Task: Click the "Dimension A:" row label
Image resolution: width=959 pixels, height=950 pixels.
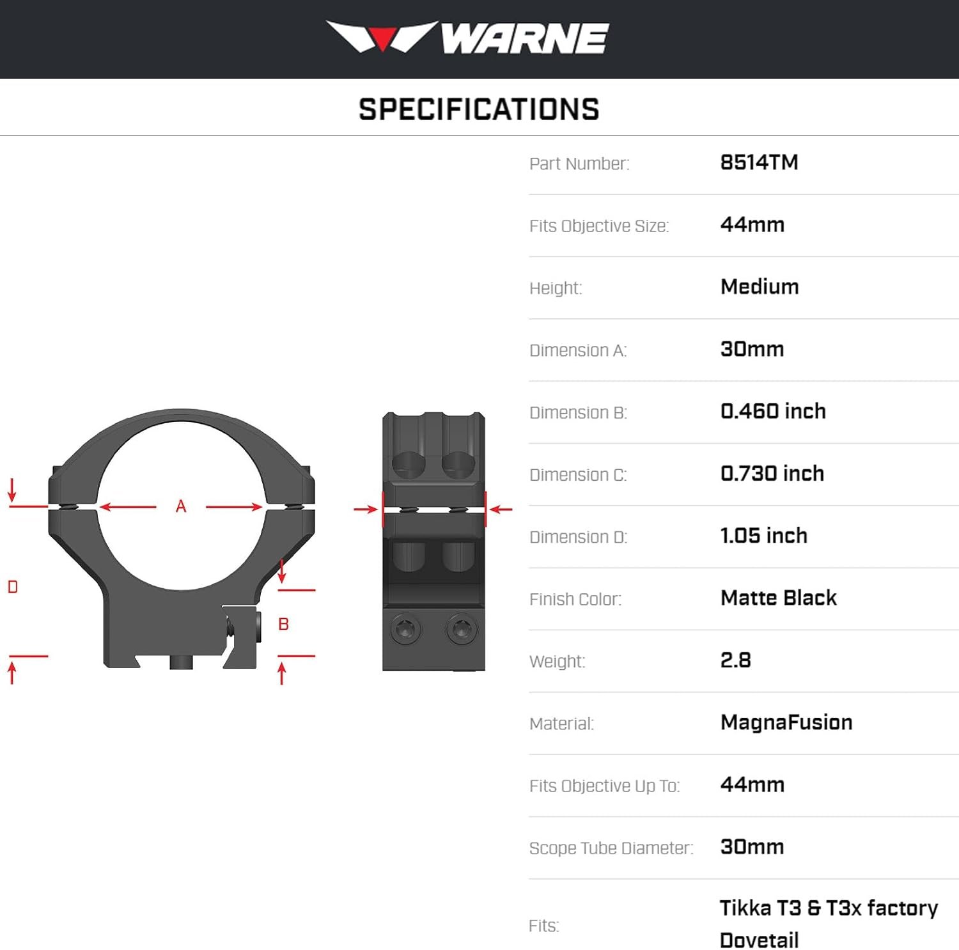Action: click(x=578, y=350)
